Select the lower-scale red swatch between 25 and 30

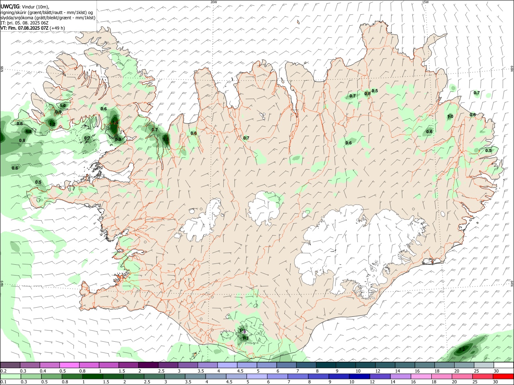click(x=483, y=376)
